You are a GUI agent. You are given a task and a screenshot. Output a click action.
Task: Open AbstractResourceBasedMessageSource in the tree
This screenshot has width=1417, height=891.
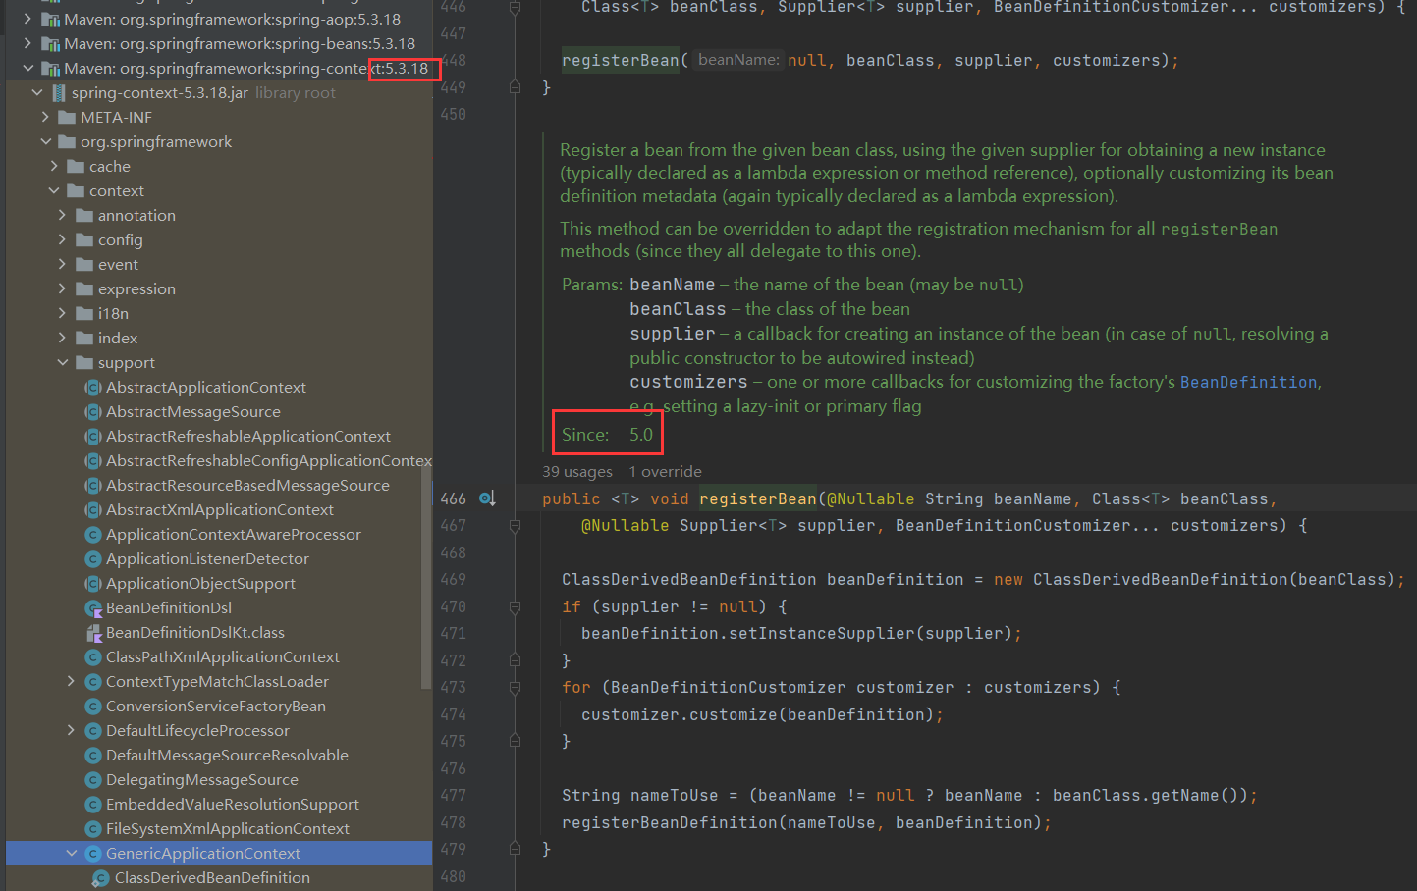(x=247, y=485)
